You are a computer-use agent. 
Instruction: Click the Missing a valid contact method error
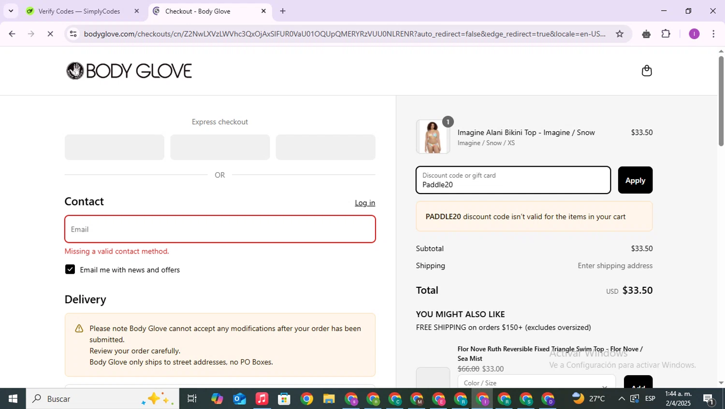click(x=116, y=251)
